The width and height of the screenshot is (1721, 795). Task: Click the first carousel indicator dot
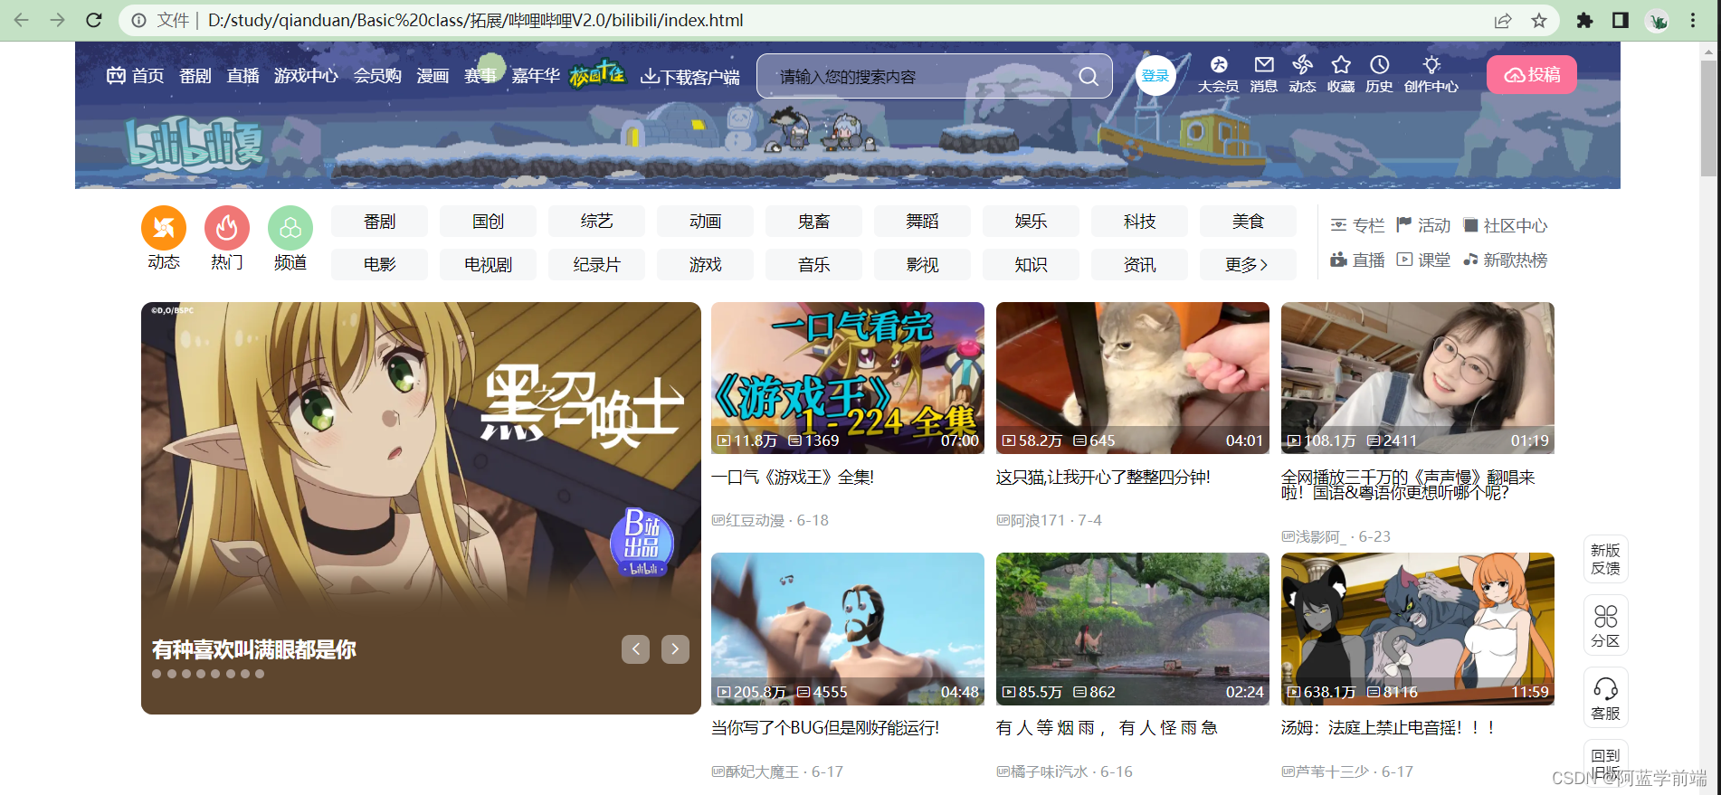click(157, 674)
